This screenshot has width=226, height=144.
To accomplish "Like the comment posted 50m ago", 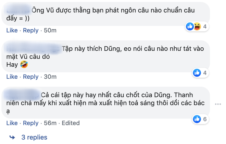I will tap(12, 31).
